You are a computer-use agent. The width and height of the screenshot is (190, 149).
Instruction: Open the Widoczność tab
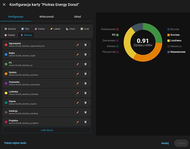click(x=47, y=17)
